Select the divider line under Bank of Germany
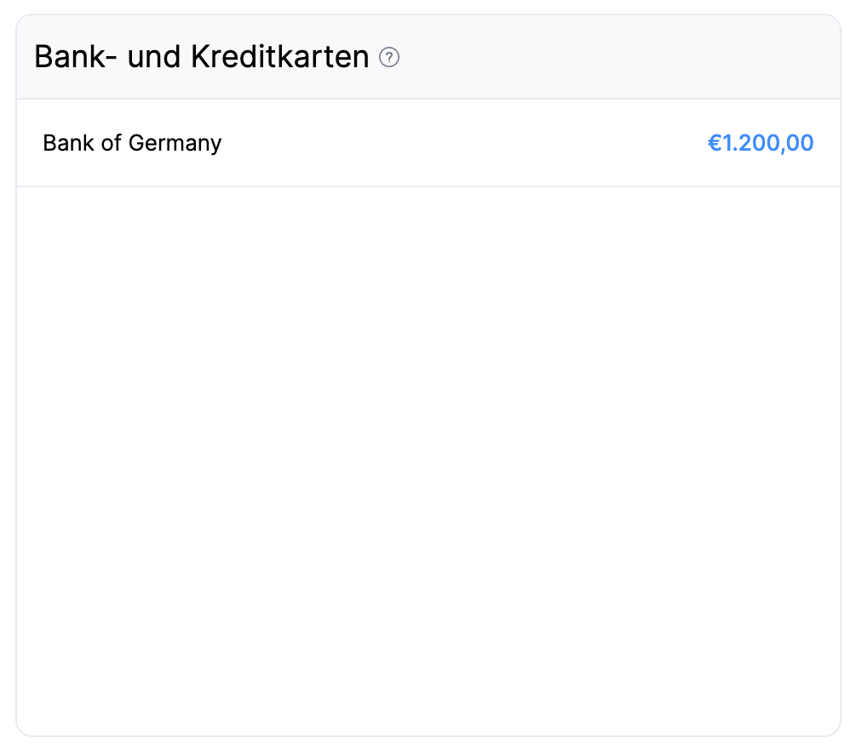 (x=426, y=185)
